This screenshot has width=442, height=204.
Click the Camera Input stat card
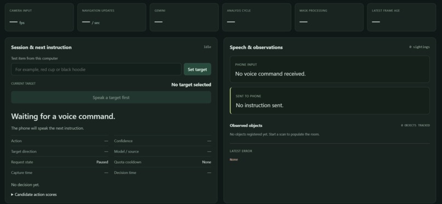point(39,17)
